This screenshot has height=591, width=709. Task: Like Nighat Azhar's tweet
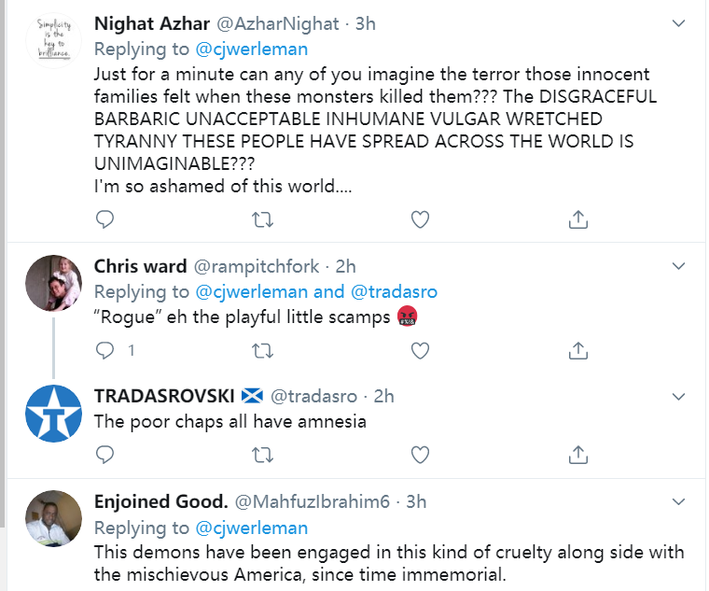(x=421, y=219)
